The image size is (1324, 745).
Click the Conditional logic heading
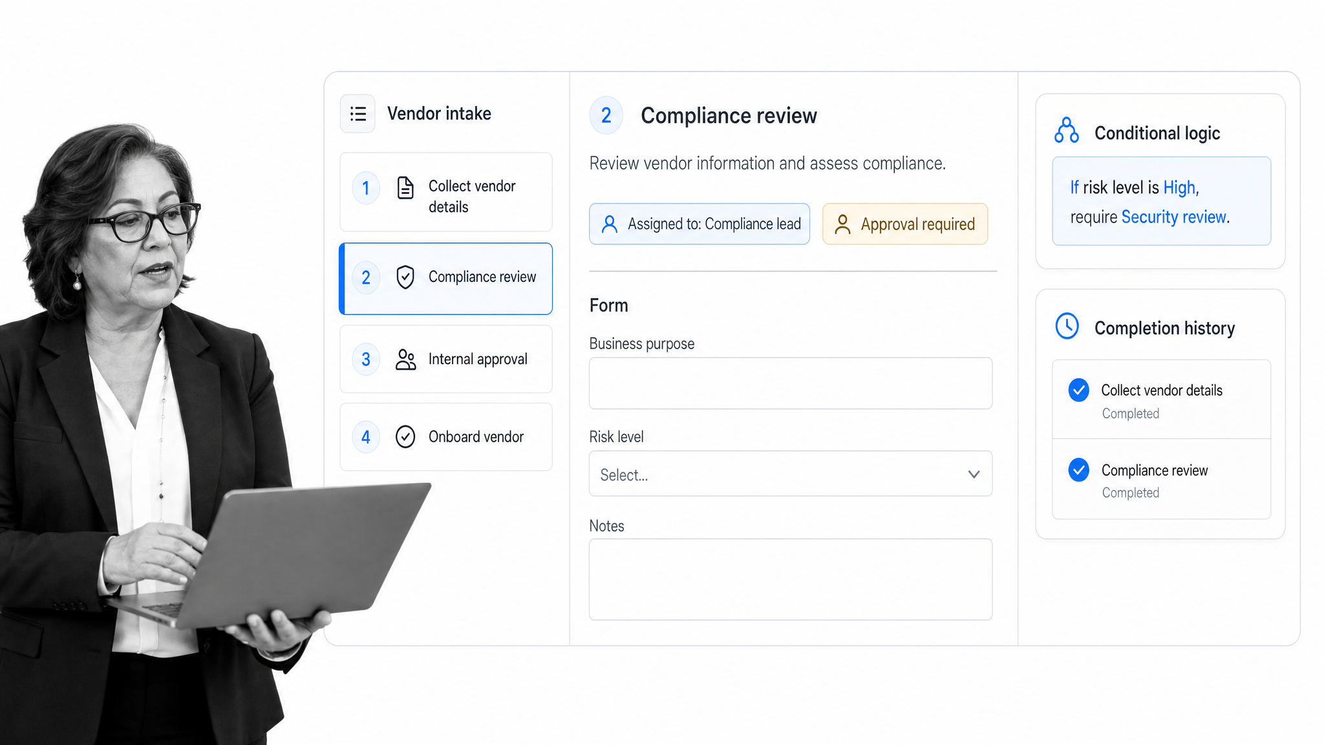pyautogui.click(x=1157, y=133)
